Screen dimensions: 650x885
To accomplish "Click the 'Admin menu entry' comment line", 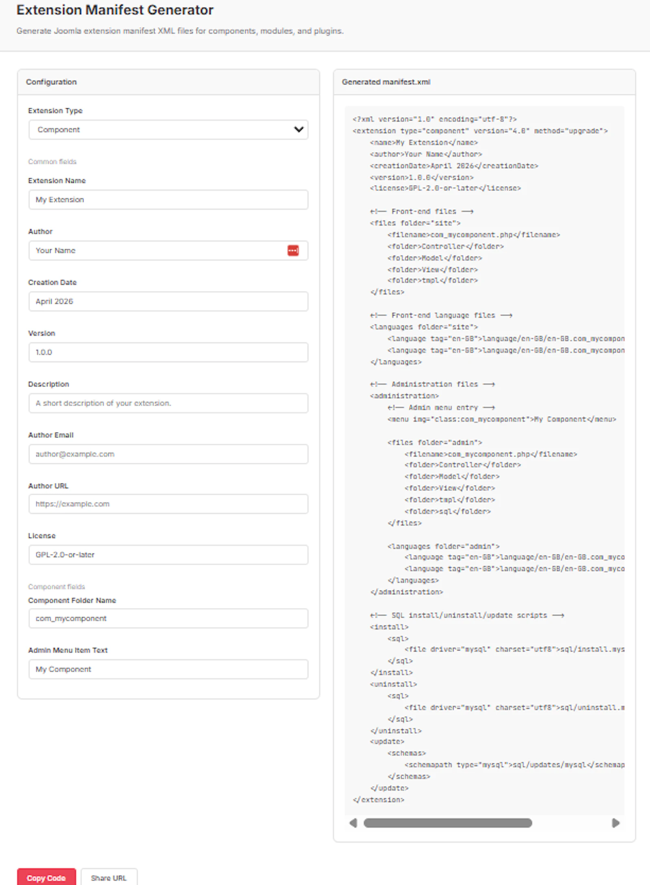I will (x=441, y=407).
